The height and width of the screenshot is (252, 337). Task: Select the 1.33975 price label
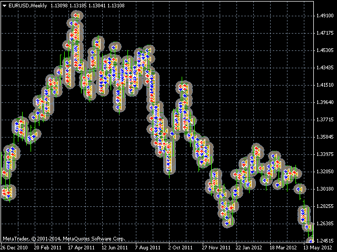click(325, 154)
